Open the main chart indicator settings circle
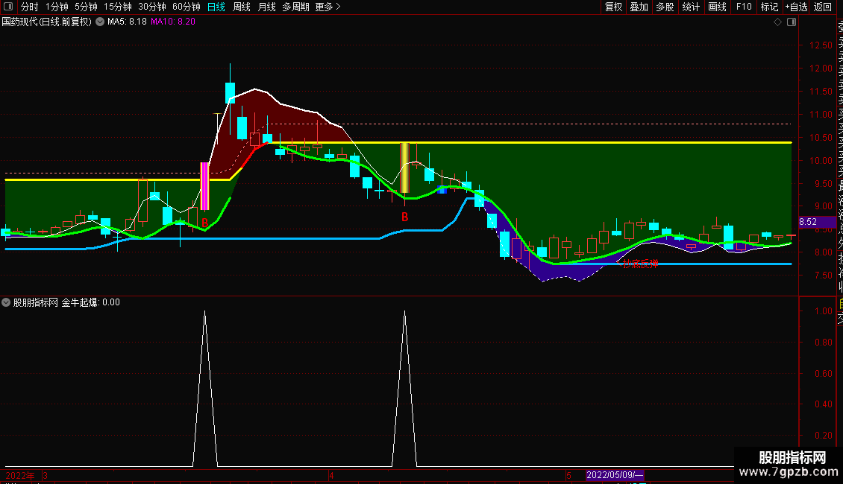 100,22
